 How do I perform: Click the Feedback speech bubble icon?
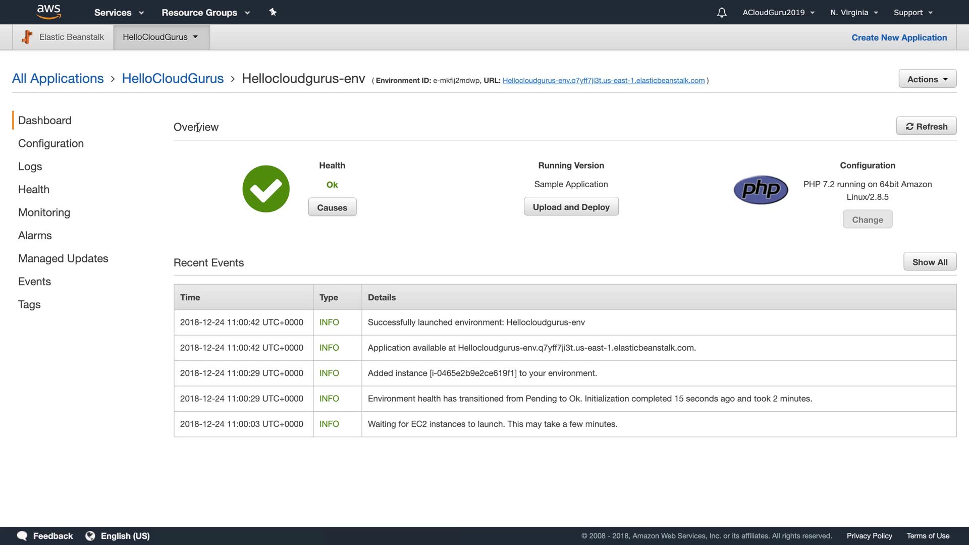[x=22, y=536]
